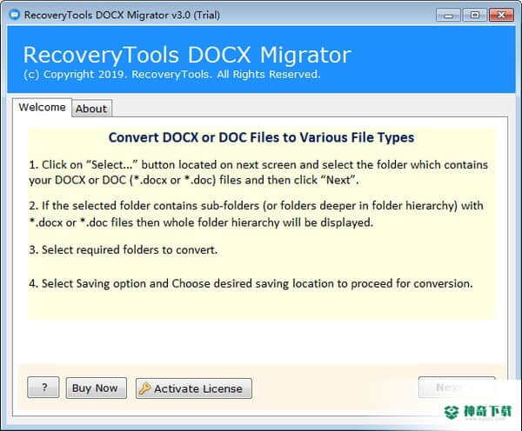This screenshot has width=522, height=431.
Task: Click the RecoveryTools app icon in title bar
Action: pyautogui.click(x=15, y=15)
